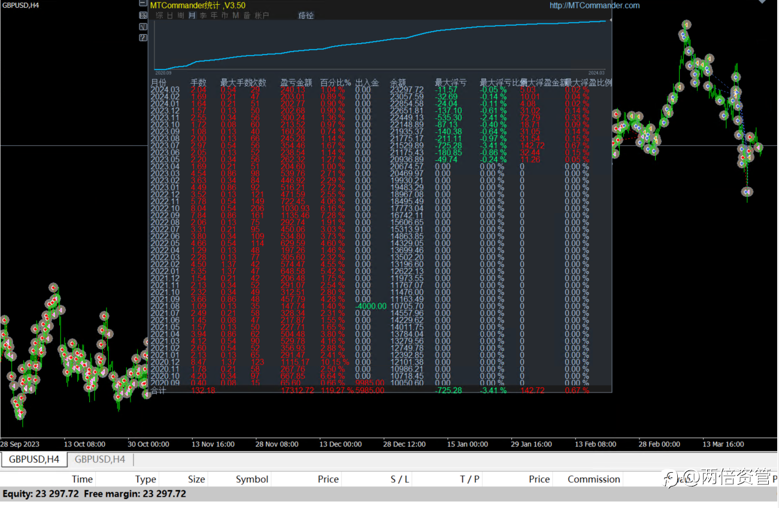Click the curve graph icon on the left of the panel

coord(143,26)
